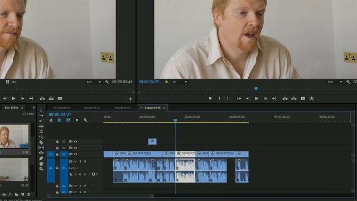Play in the Program monitor

pos(257,98)
